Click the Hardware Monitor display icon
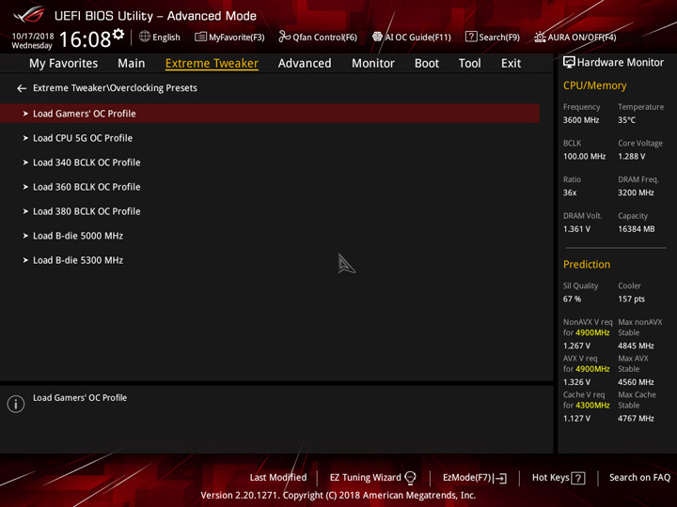The width and height of the screenshot is (677, 507). (569, 62)
